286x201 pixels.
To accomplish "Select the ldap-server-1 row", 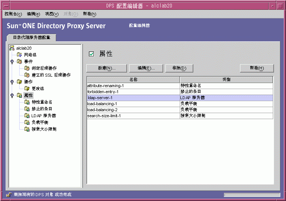I will (x=180, y=98).
